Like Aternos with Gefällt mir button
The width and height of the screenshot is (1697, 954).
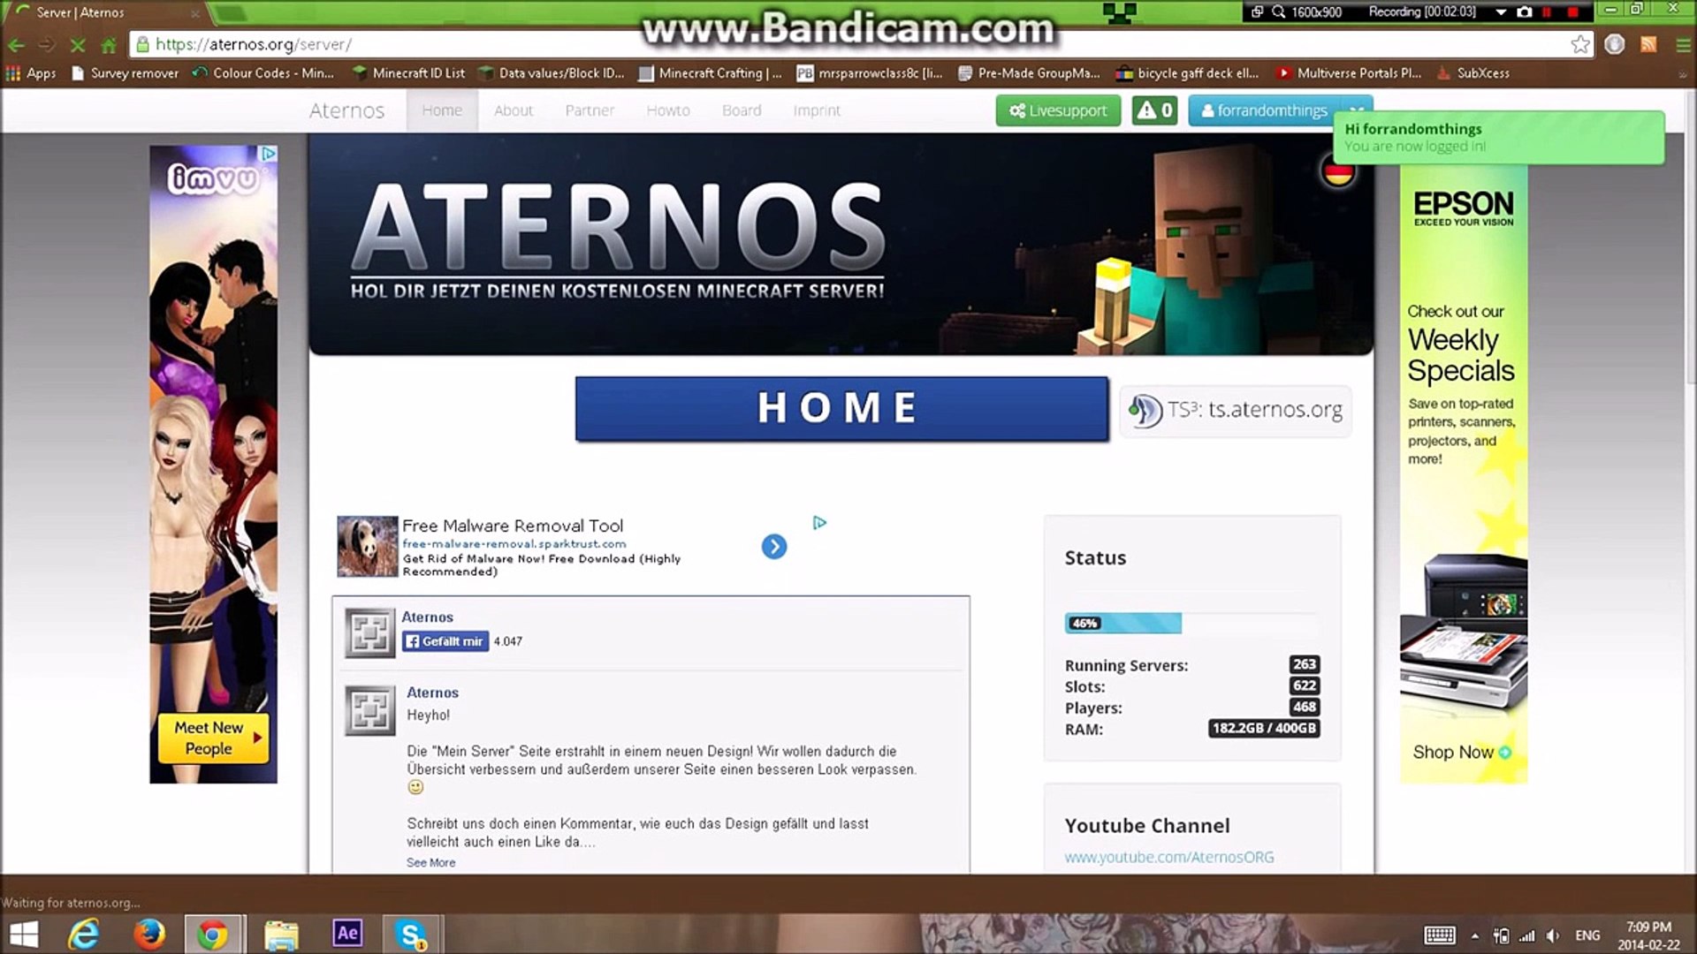point(445,641)
